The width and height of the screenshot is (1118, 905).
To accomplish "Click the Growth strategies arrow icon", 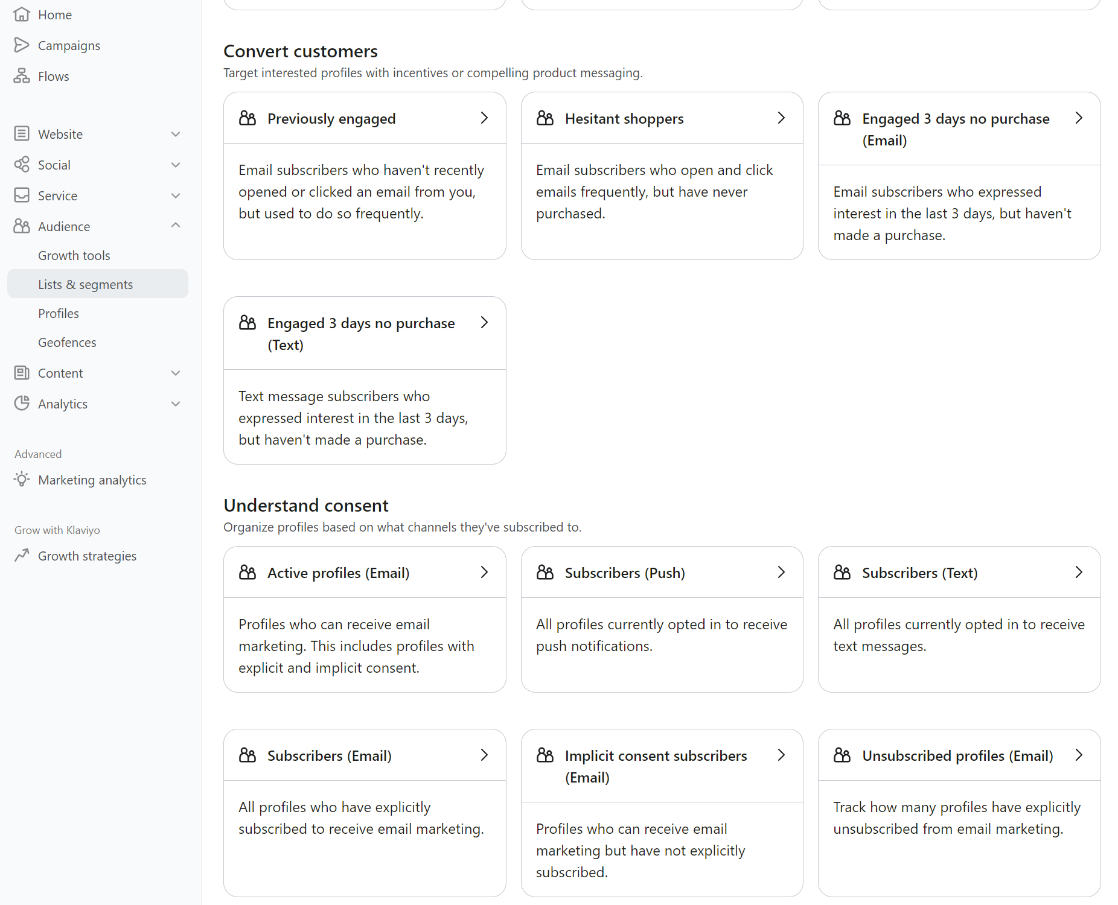I will coord(22,555).
